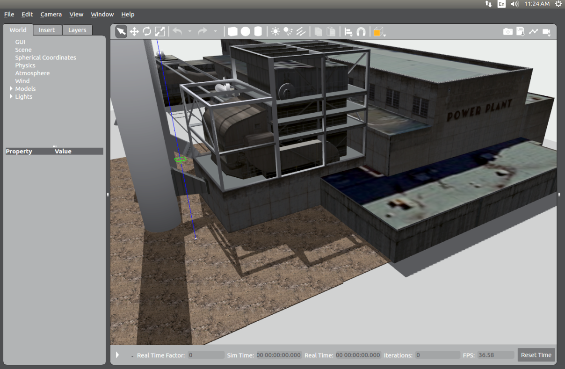
Task: Add a point light
Action: (x=275, y=31)
